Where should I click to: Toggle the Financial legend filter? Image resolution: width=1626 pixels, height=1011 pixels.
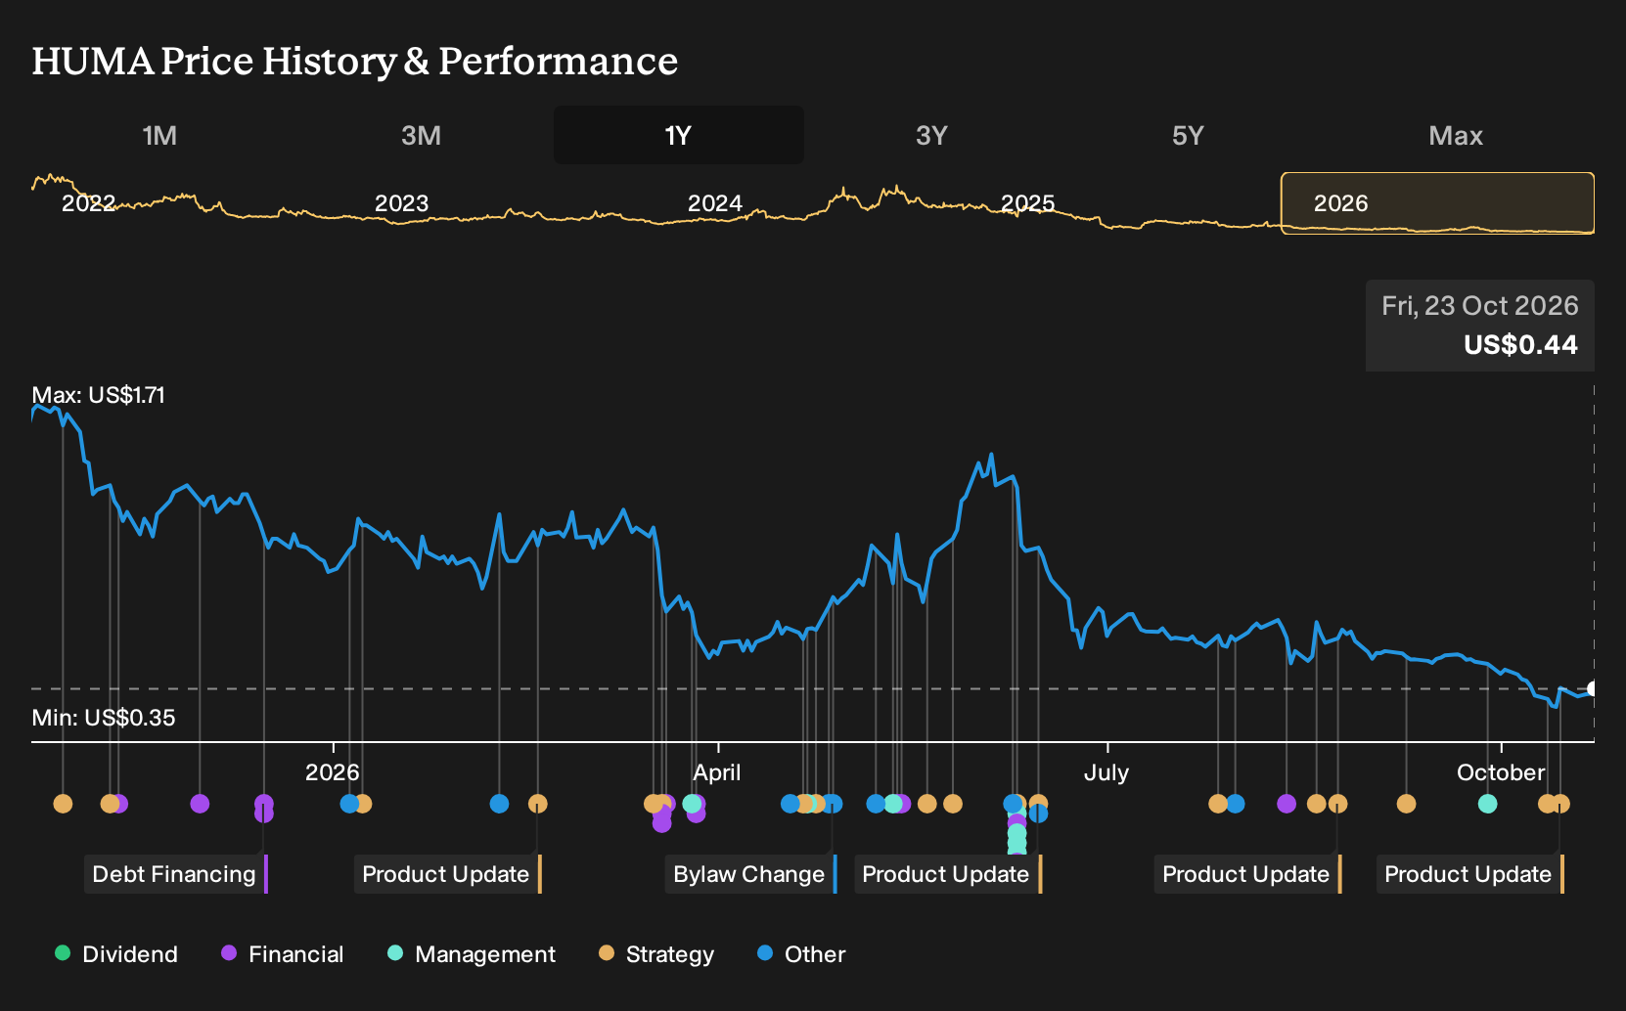tap(282, 954)
